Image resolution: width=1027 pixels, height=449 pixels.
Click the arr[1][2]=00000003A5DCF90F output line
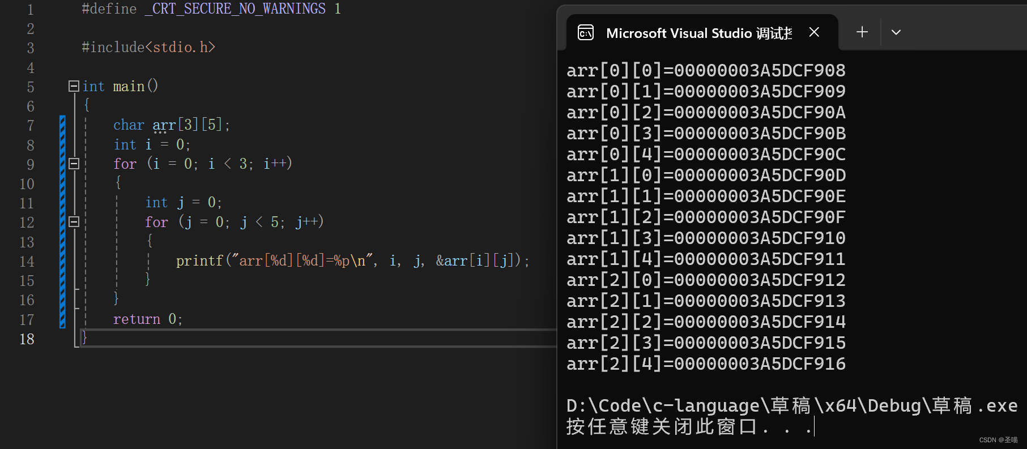tap(706, 217)
